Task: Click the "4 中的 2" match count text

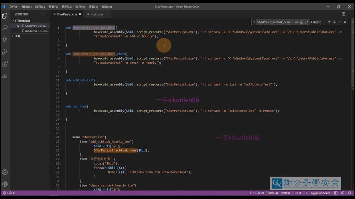Action: coord(316,22)
